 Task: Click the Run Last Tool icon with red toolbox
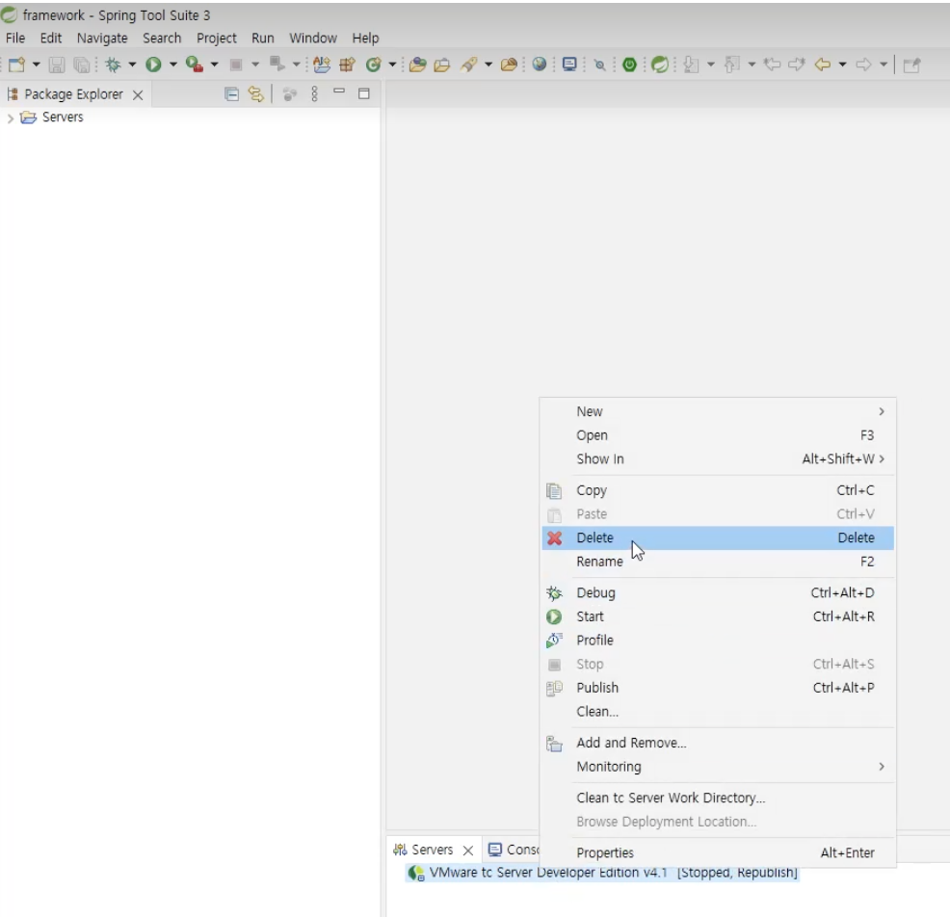pos(195,65)
